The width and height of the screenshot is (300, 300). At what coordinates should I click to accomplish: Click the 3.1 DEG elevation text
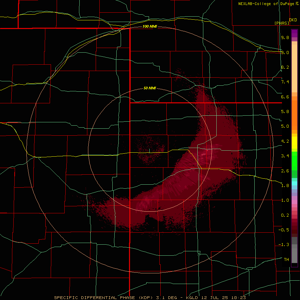(x=167, y=298)
